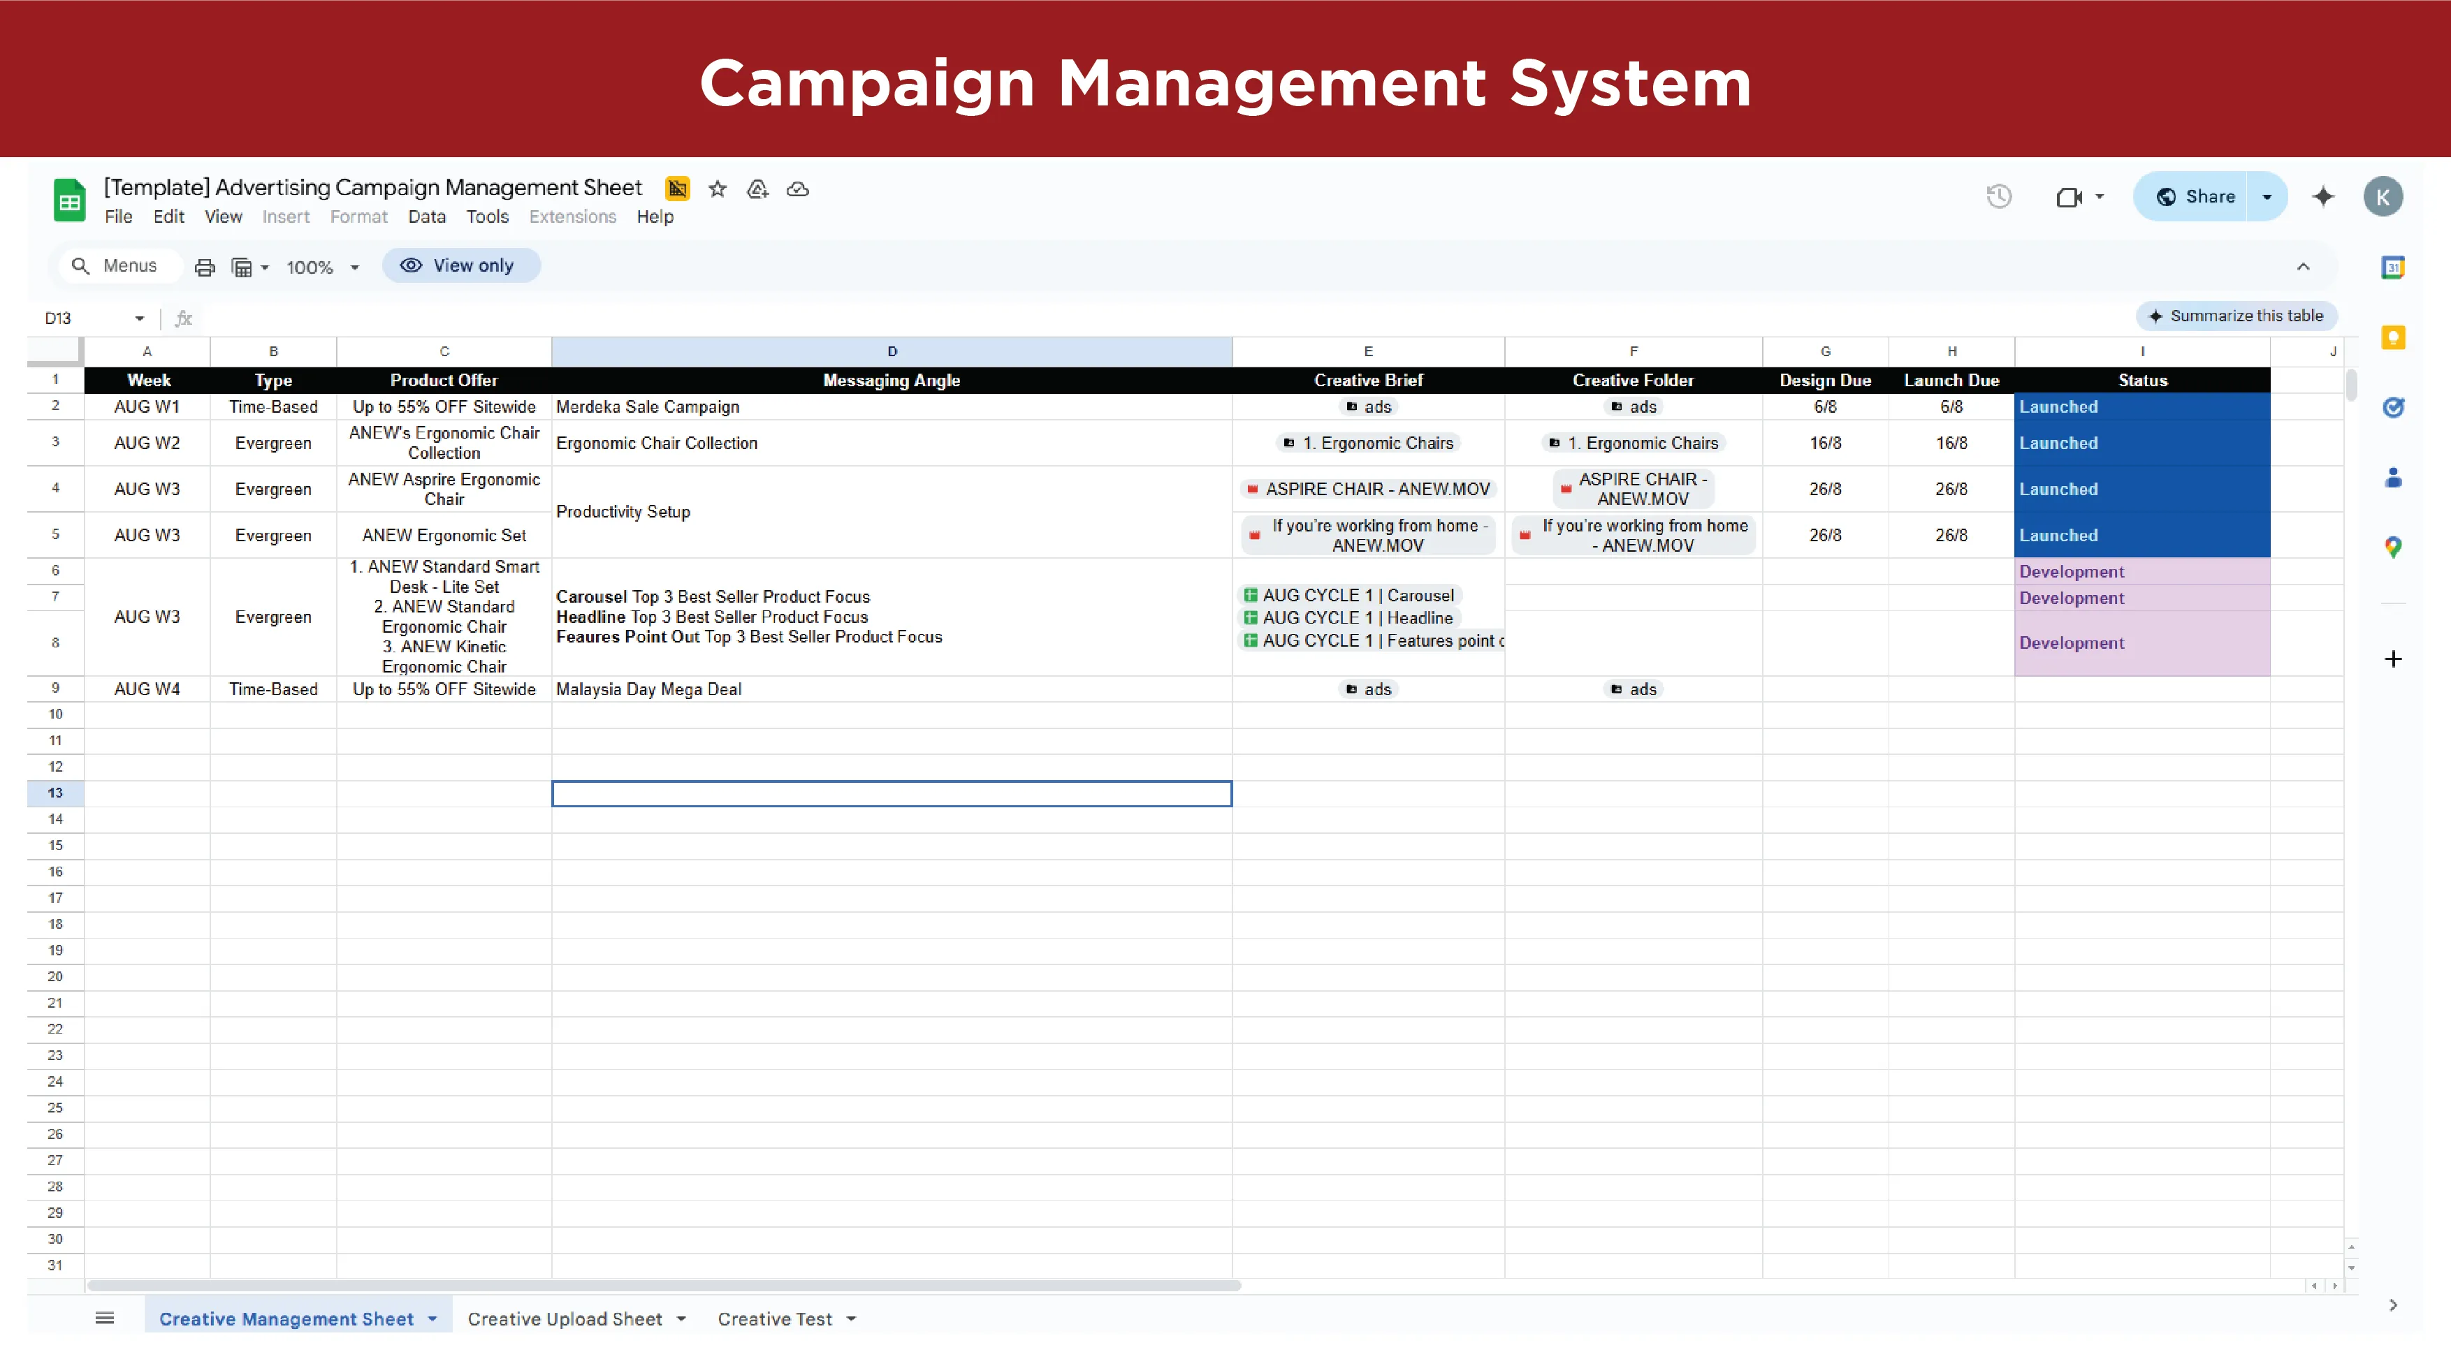Open the File menu

(118, 216)
